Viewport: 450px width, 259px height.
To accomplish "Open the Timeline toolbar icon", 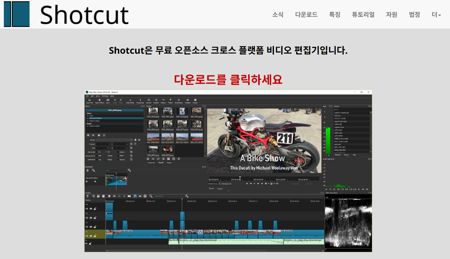I will pos(188,101).
